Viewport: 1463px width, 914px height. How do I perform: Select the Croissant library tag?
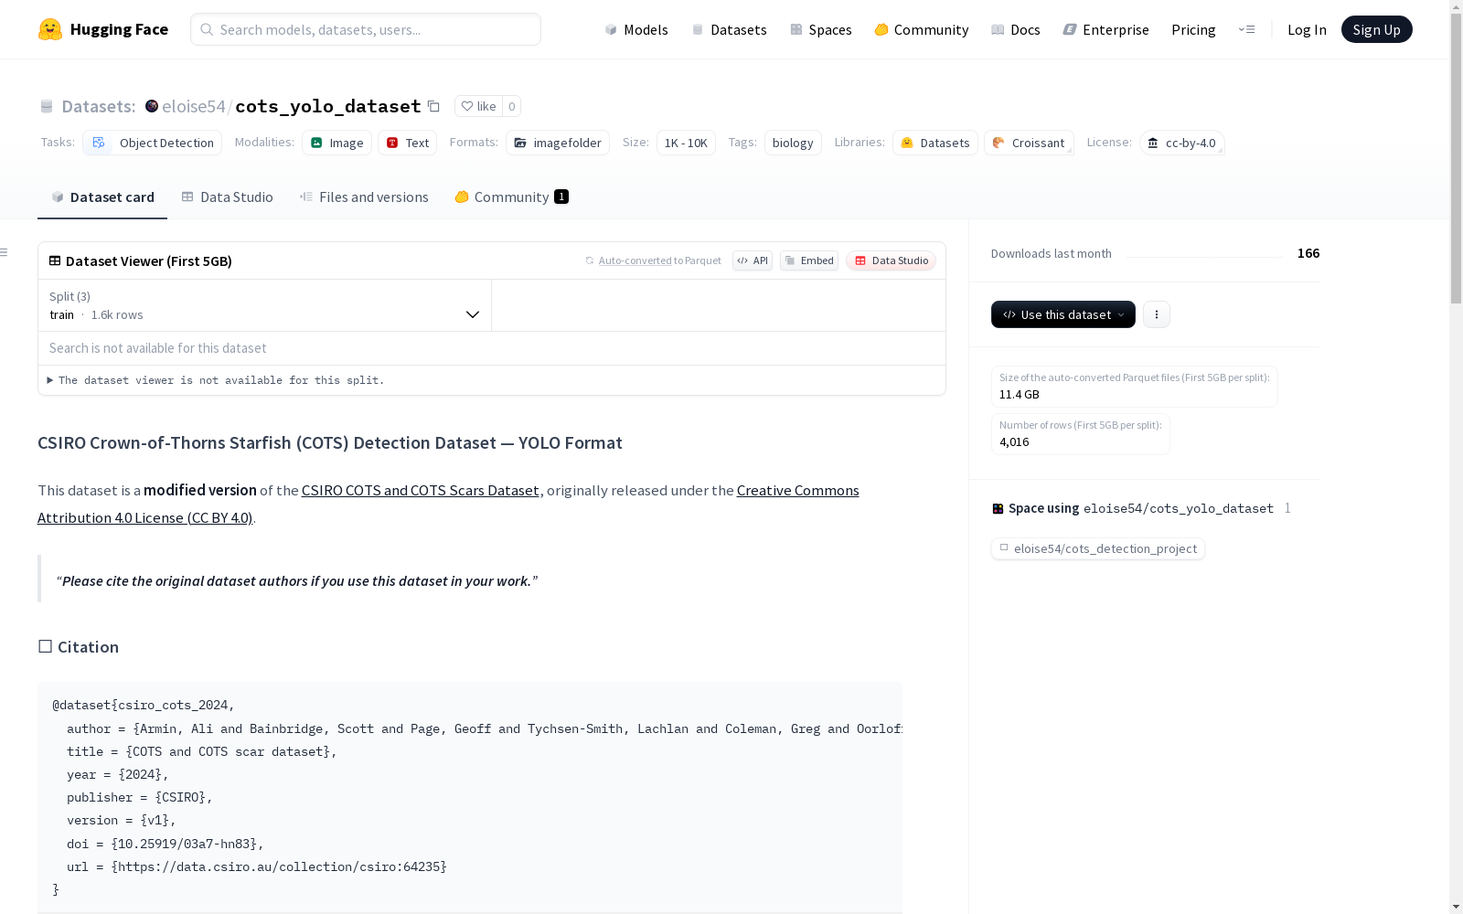point(1029,143)
